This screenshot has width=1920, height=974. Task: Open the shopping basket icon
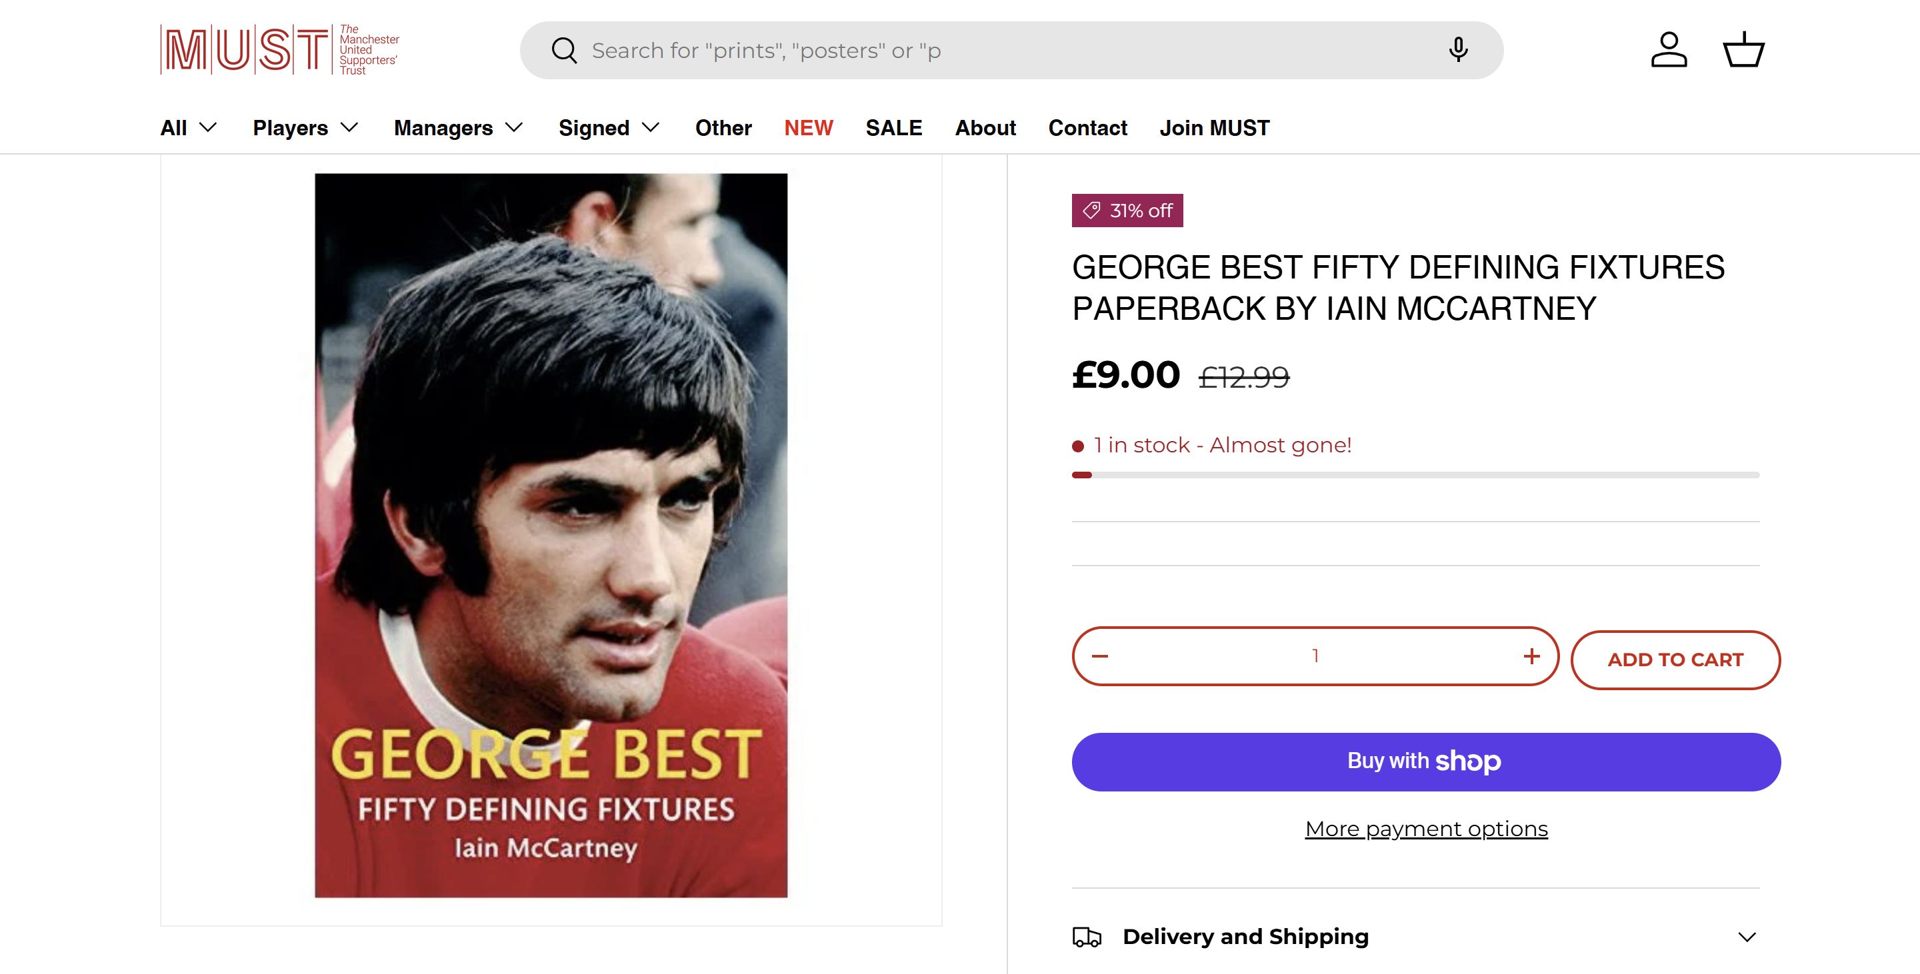click(1743, 50)
